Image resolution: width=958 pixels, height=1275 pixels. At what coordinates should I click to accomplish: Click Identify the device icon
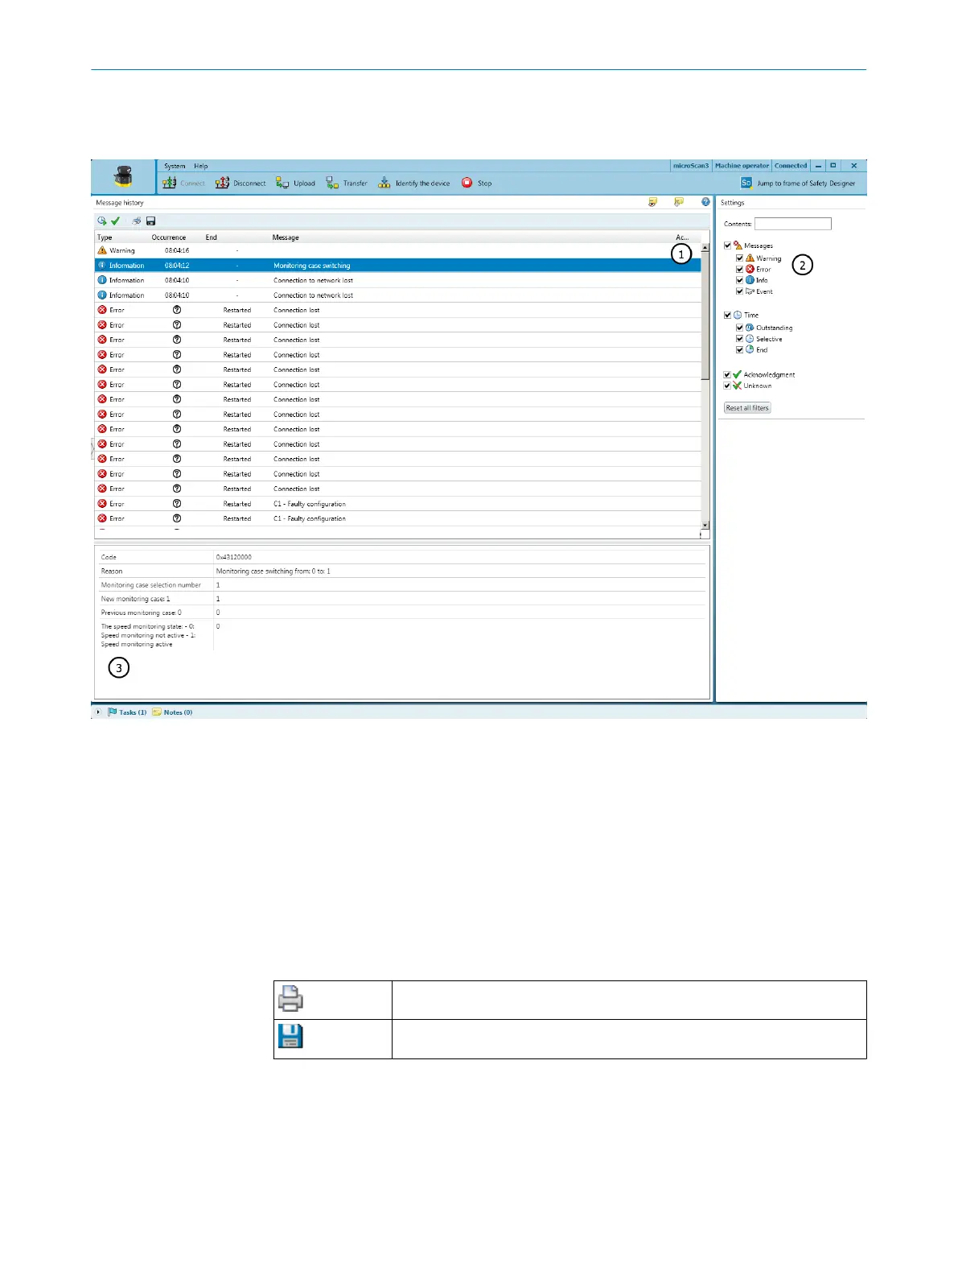pos(384,184)
